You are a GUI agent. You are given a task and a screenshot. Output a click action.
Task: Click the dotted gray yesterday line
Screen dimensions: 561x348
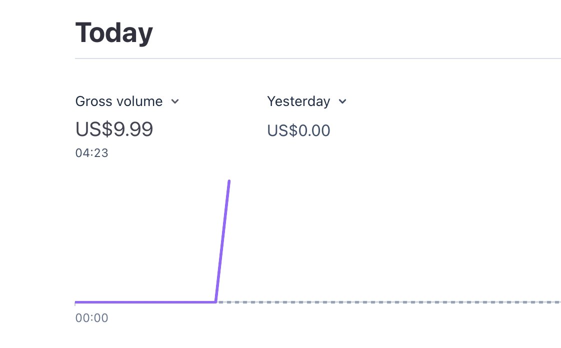[388, 302]
